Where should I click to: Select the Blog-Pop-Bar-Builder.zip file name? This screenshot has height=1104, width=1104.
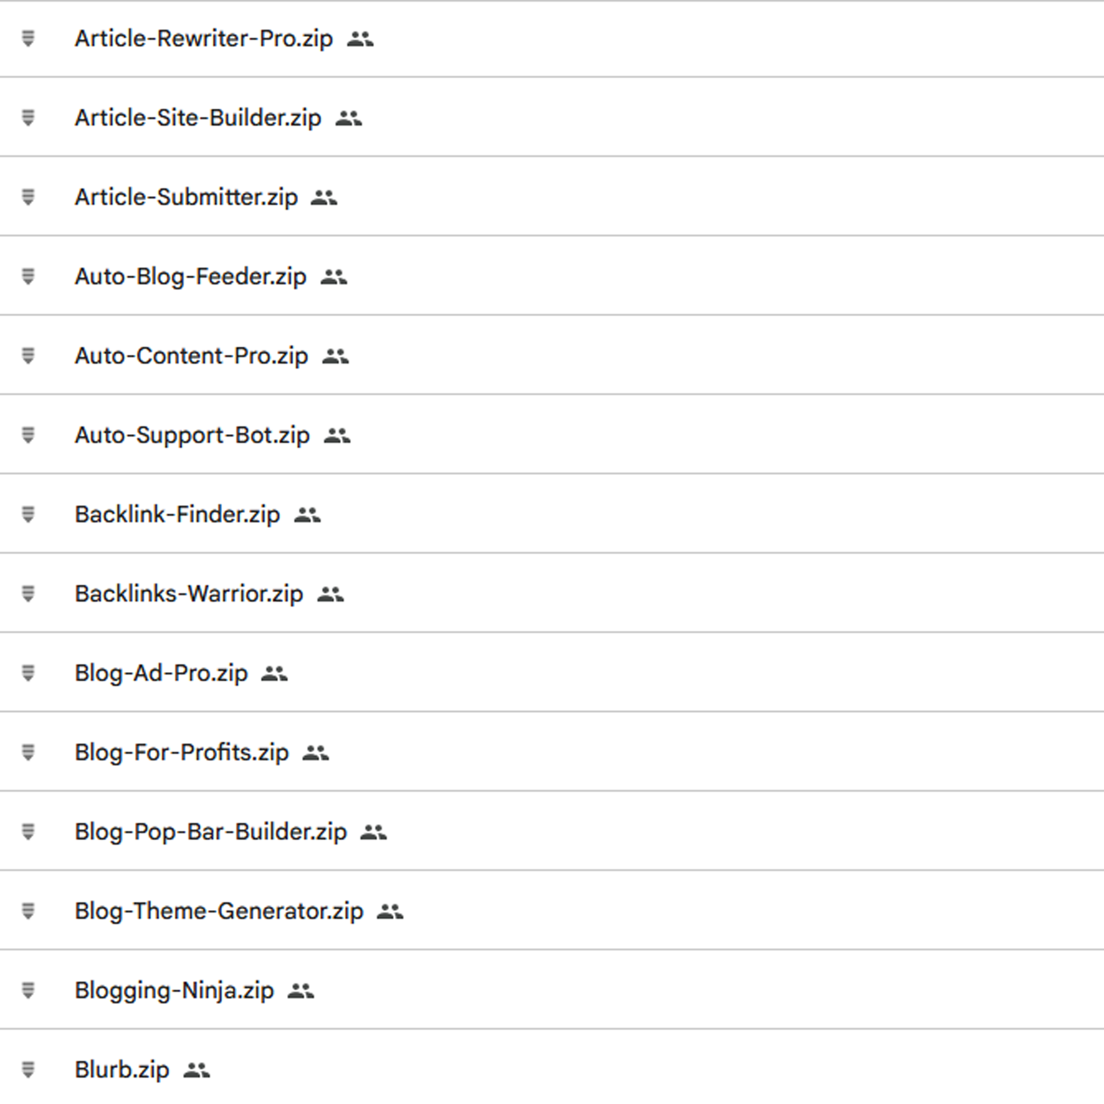211,832
